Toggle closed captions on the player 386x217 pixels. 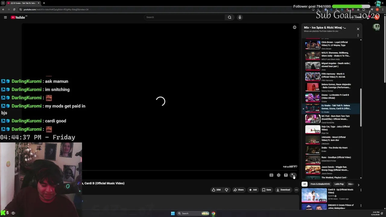[x=271, y=175]
